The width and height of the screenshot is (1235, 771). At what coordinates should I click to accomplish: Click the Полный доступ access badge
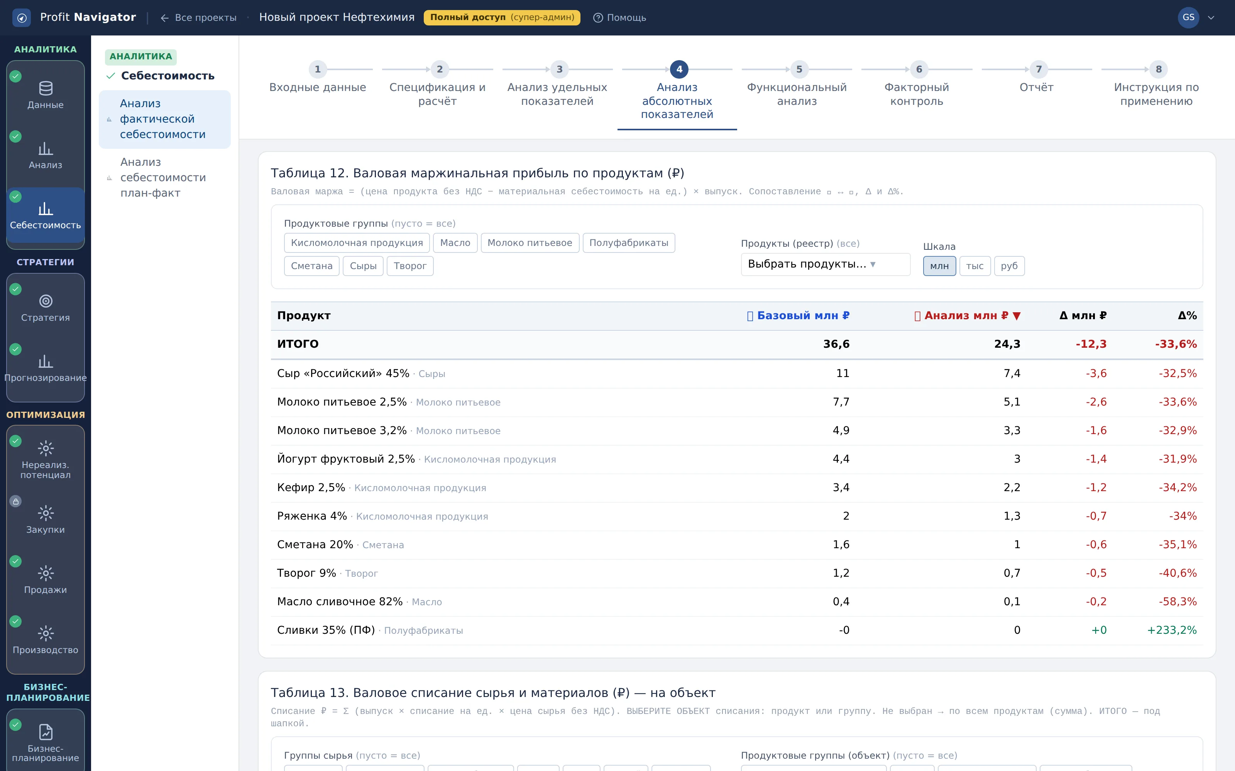click(502, 17)
